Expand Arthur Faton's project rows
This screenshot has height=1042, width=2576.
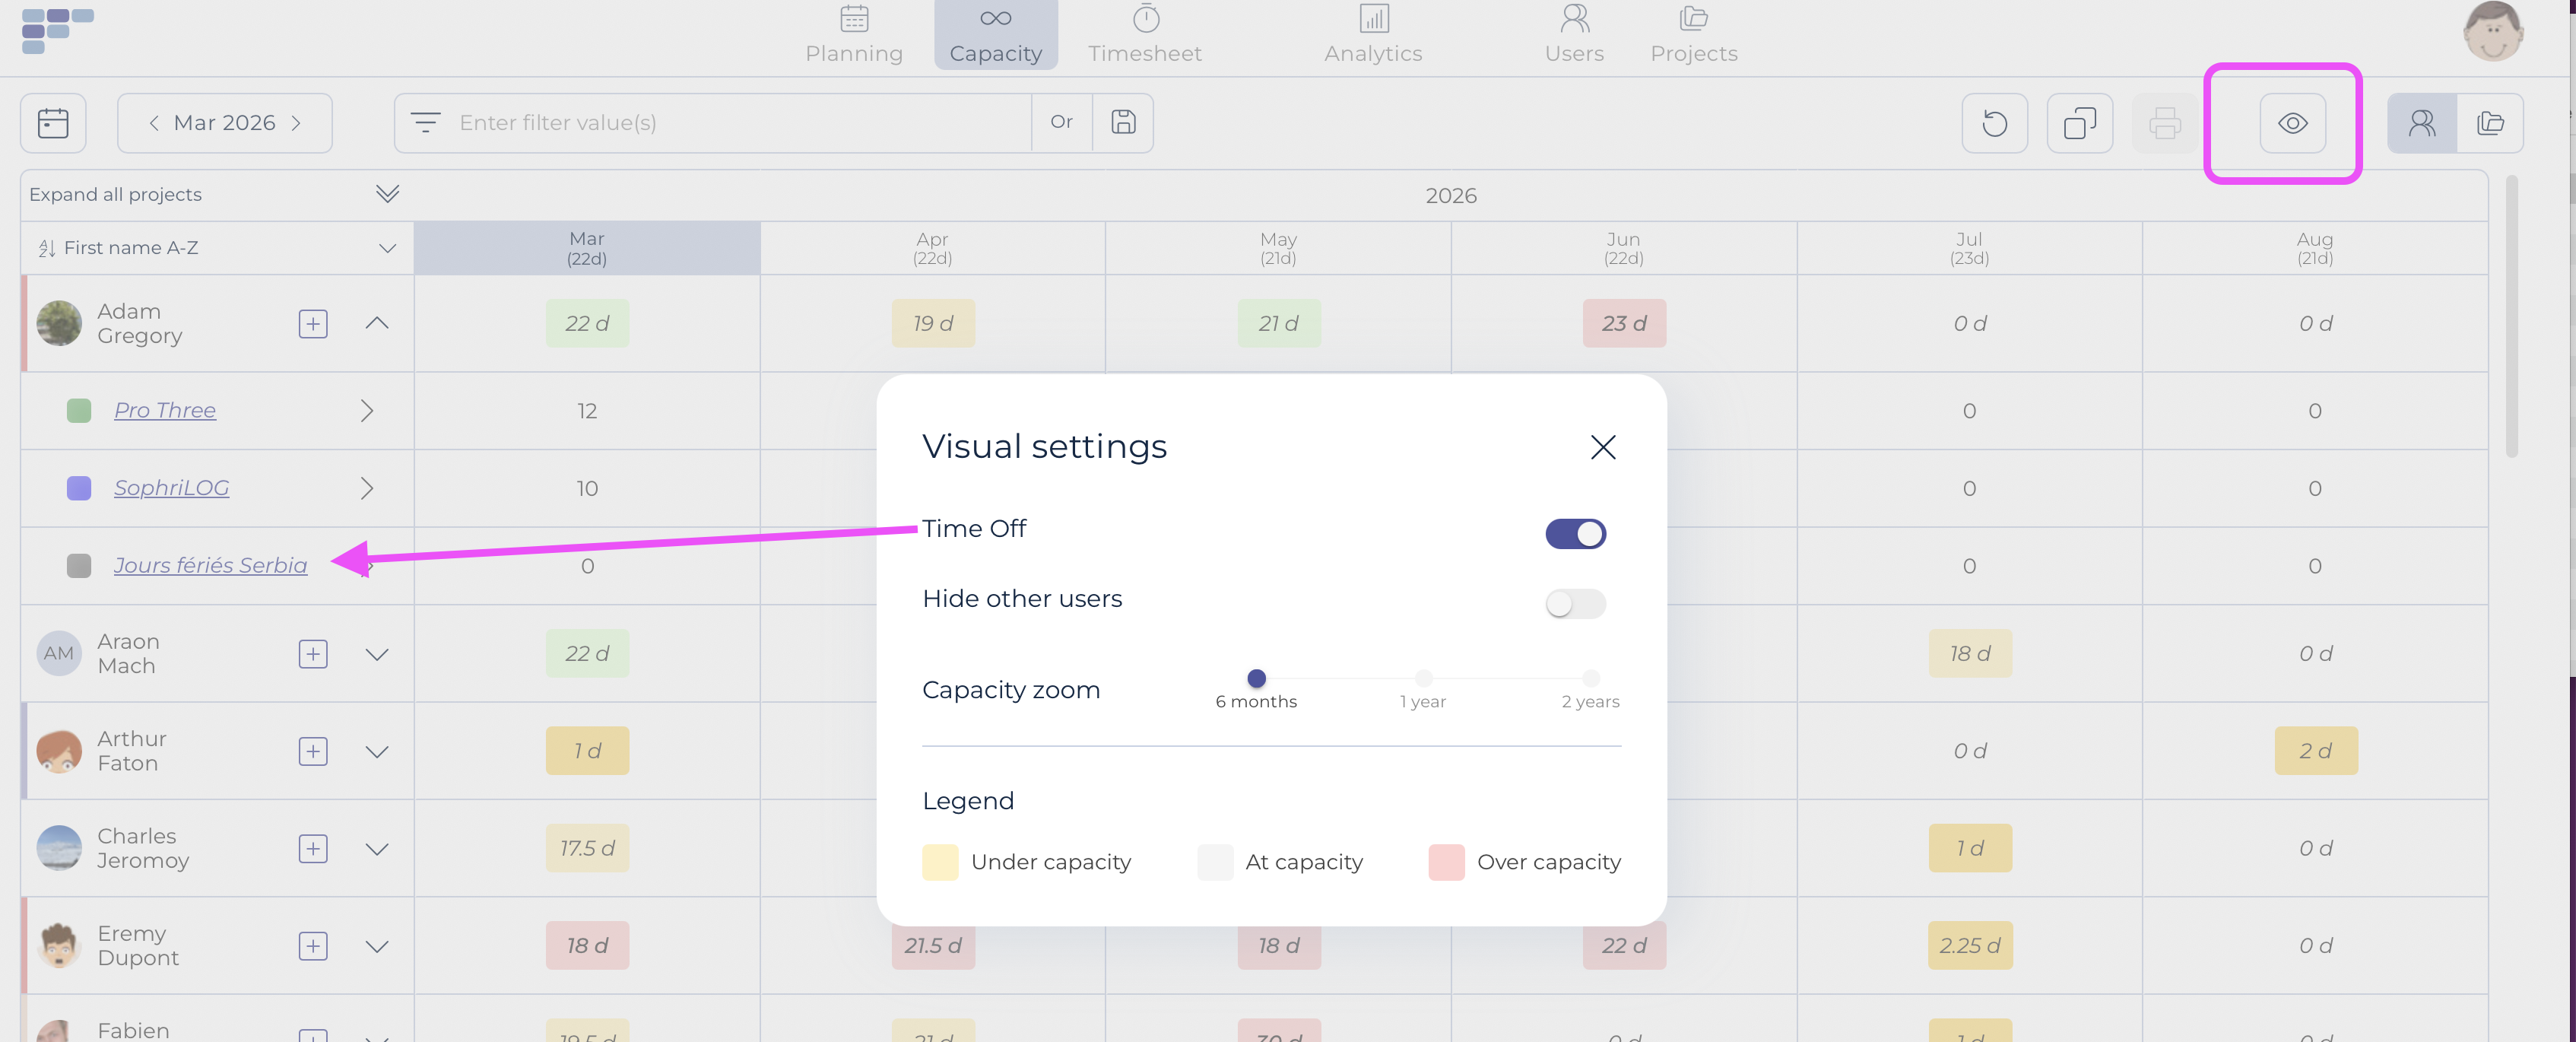coord(377,752)
